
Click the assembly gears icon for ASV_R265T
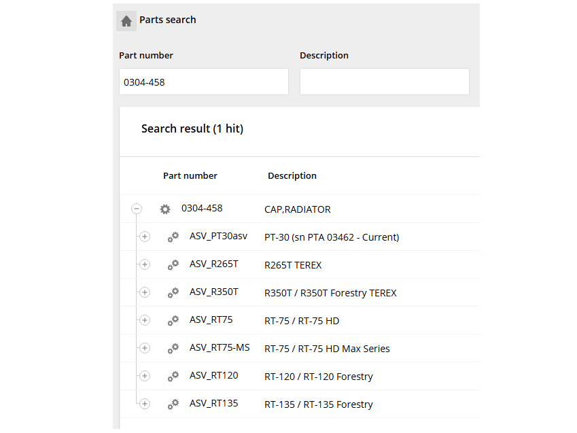click(x=173, y=265)
